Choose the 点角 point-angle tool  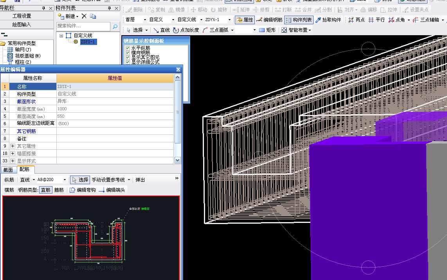(397, 20)
